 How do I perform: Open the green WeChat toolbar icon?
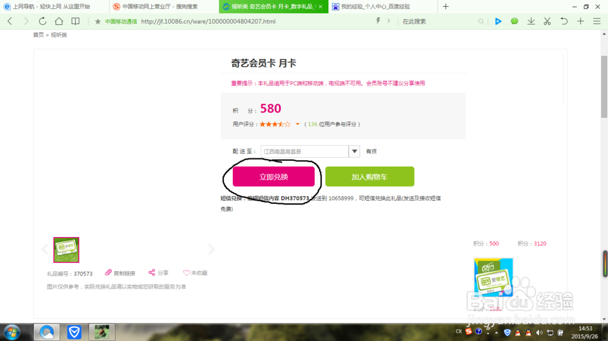click(514, 21)
